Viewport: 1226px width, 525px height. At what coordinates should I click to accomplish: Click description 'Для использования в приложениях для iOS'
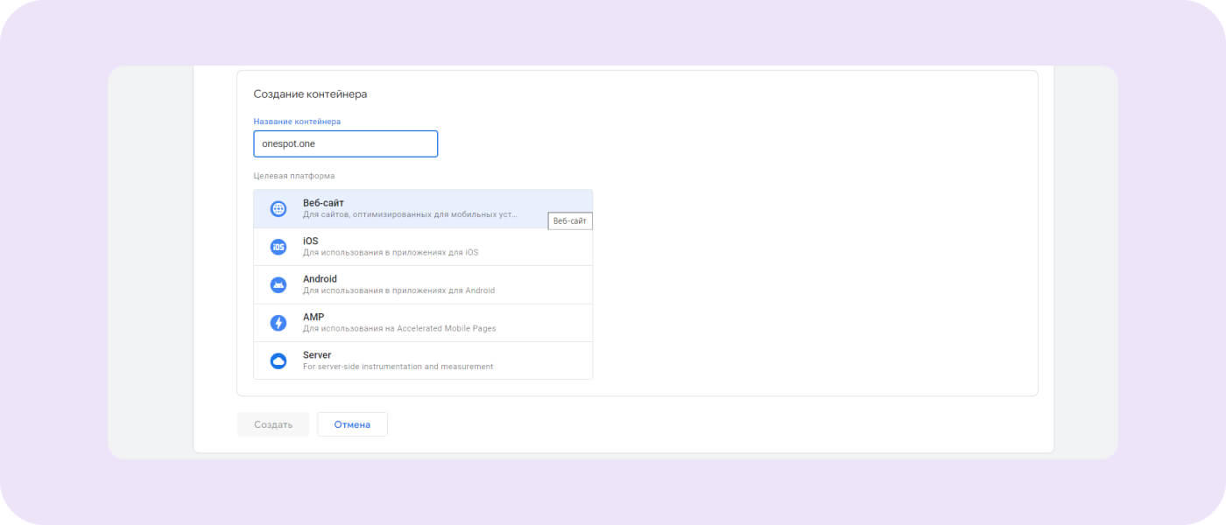391,252
